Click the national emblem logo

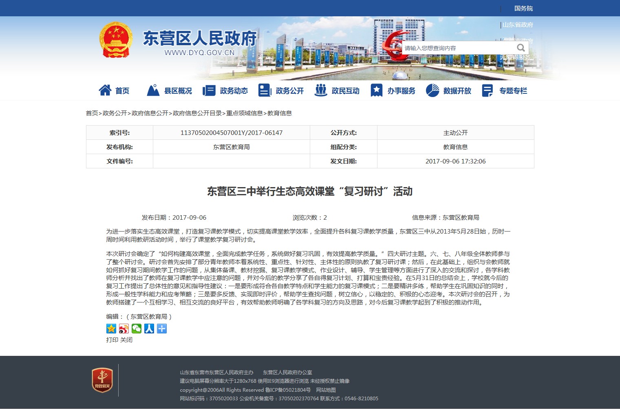(x=116, y=40)
